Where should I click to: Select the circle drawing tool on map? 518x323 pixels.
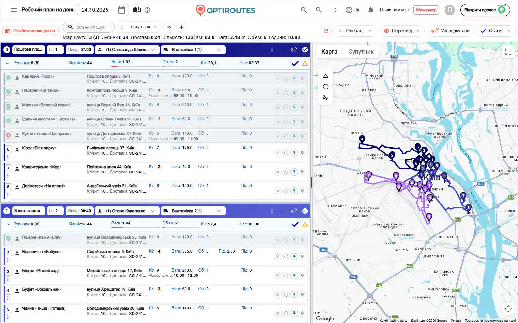[x=326, y=87]
